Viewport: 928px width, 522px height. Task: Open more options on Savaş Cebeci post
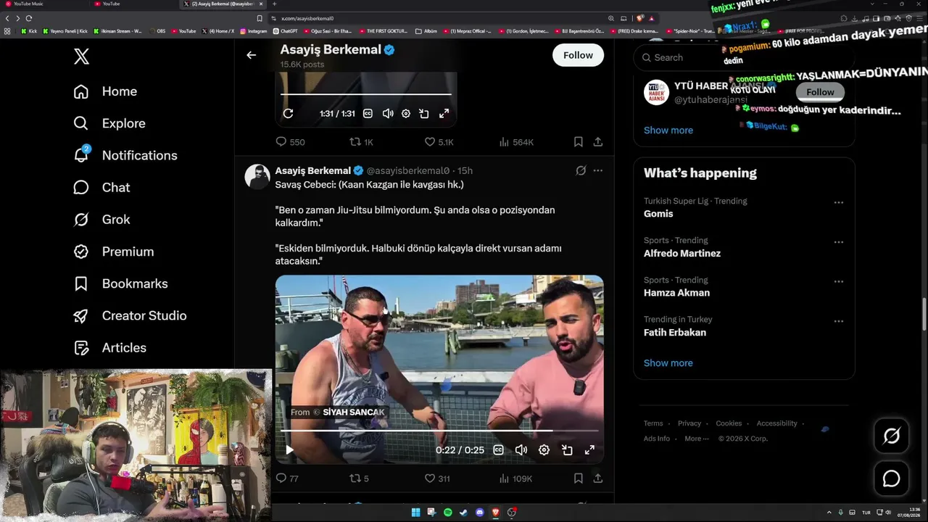point(597,170)
